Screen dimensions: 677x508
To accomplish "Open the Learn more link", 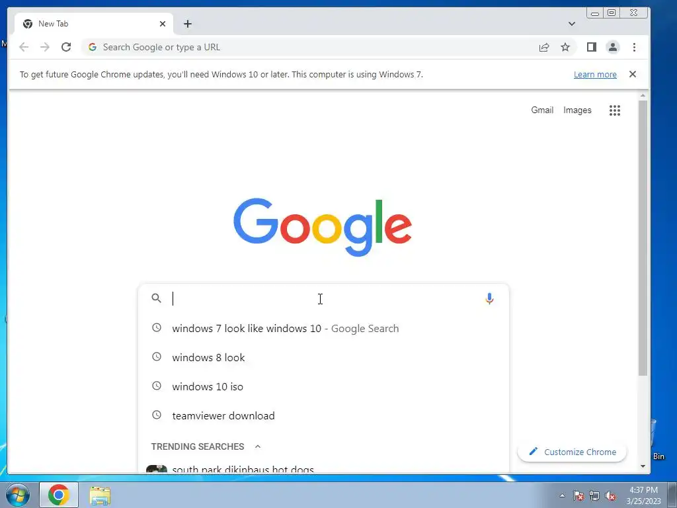I will click(595, 74).
